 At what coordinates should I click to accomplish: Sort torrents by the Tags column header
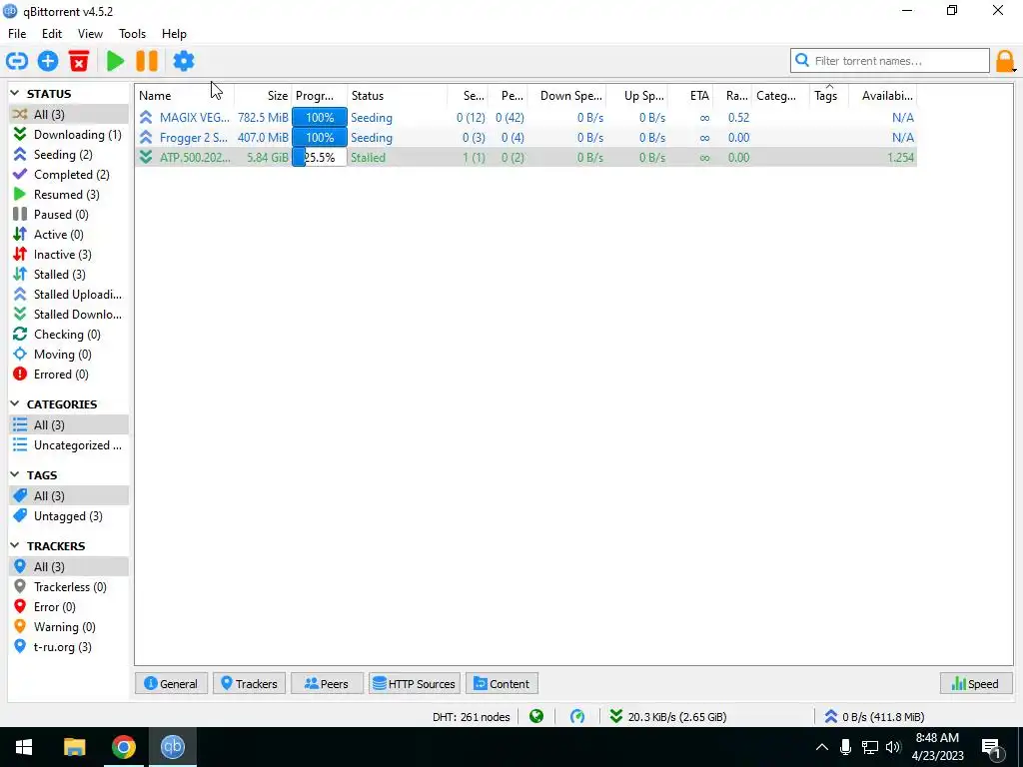[829, 96]
